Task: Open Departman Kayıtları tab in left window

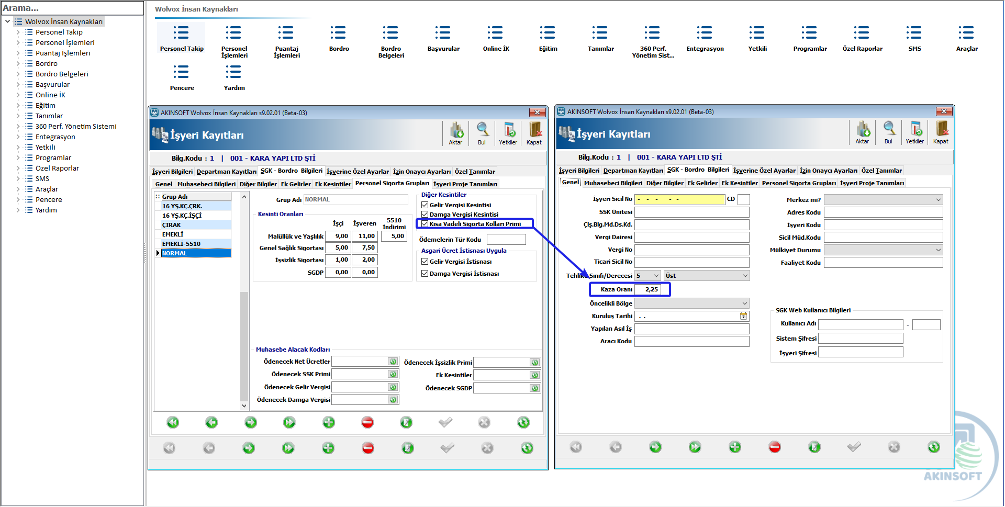Action: pyautogui.click(x=227, y=172)
